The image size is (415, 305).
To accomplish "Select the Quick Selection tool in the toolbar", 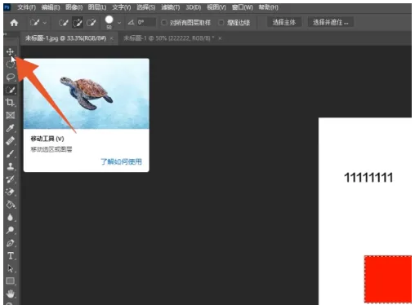I will tap(11, 90).
